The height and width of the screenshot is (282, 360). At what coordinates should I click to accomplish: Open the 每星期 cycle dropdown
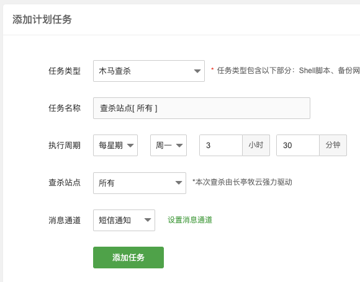[x=115, y=146]
